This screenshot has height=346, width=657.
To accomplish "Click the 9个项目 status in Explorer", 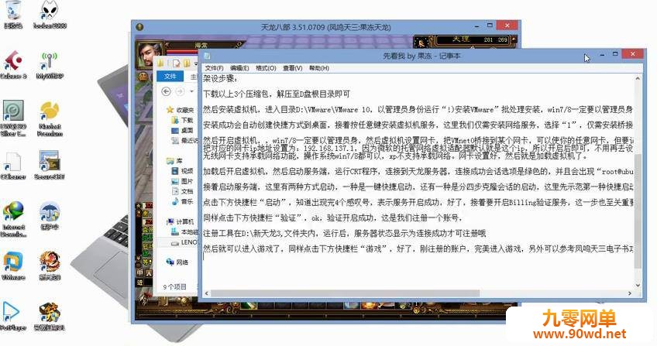I will click(174, 286).
